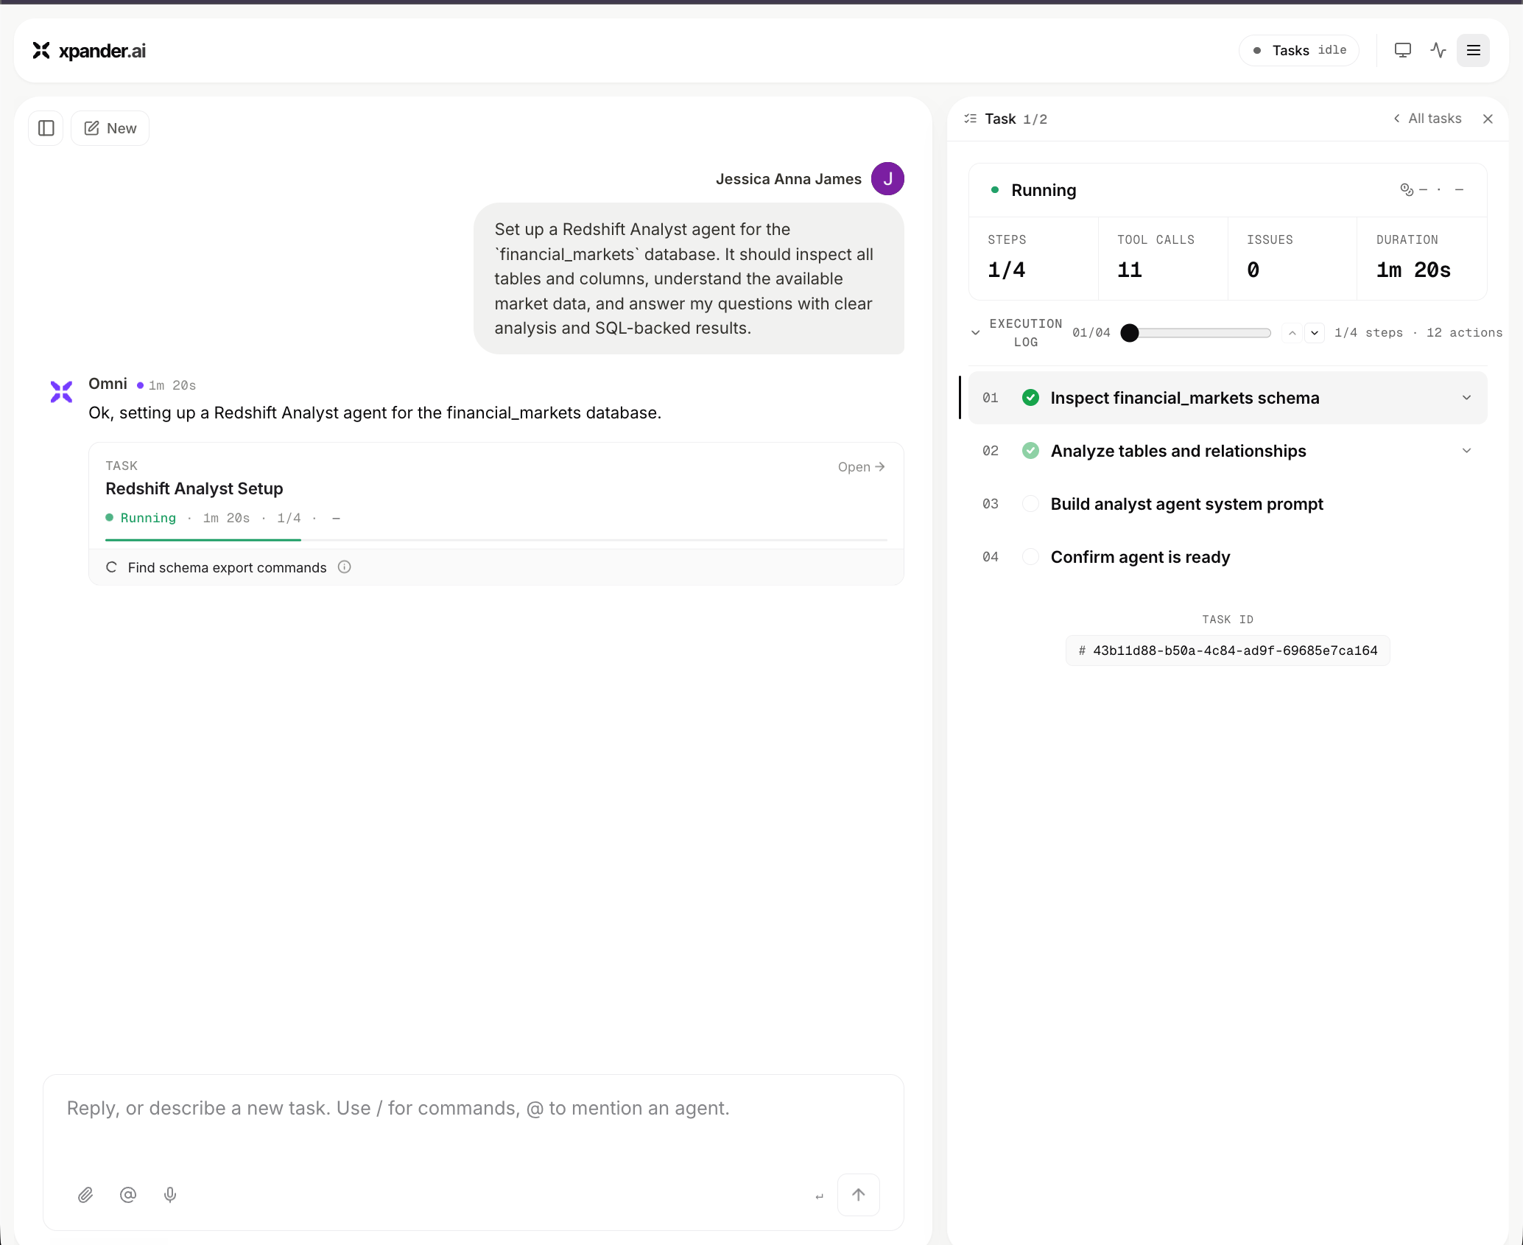1523x1245 pixels.
Task: Click the attach file paperclip icon
Action: pyautogui.click(x=85, y=1195)
